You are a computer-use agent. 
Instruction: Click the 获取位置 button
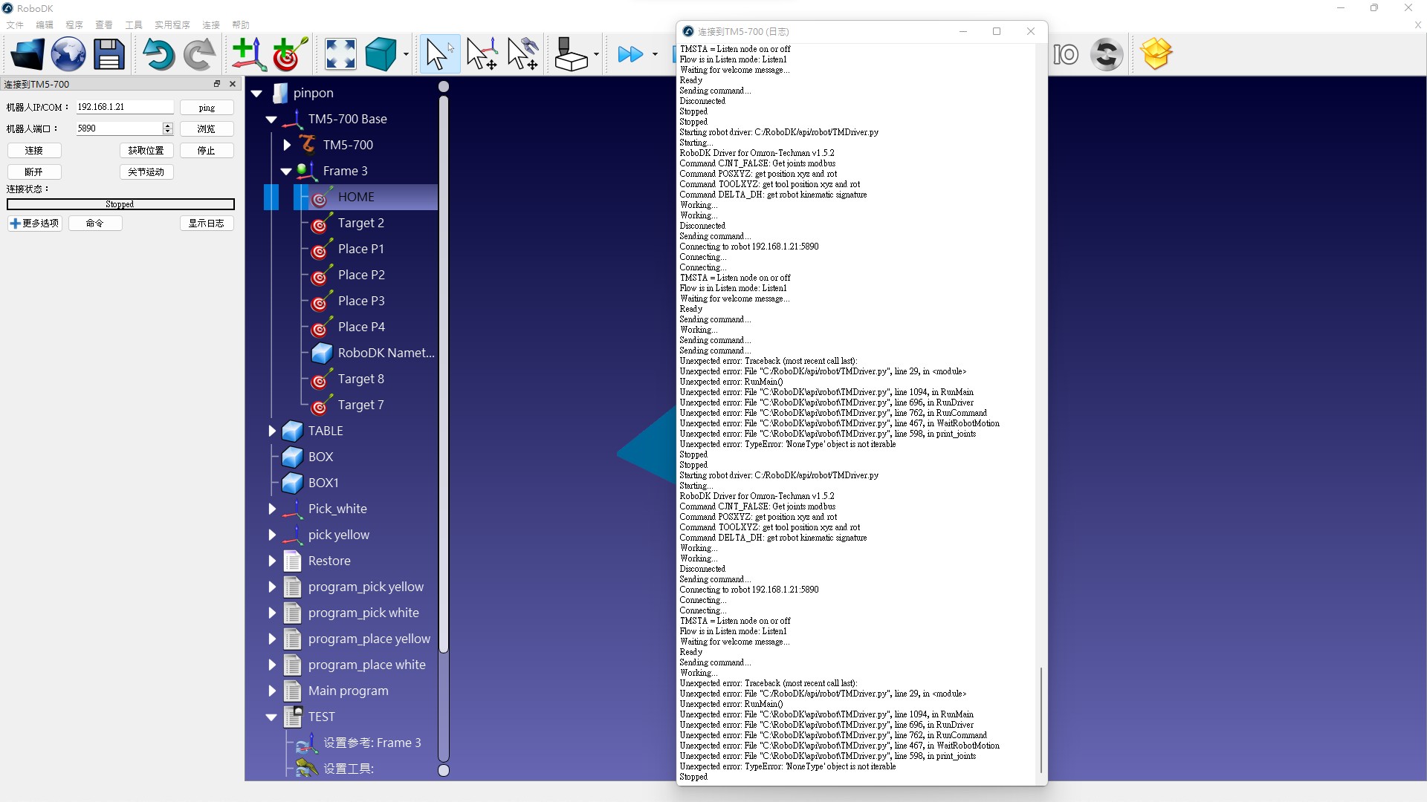pos(146,151)
